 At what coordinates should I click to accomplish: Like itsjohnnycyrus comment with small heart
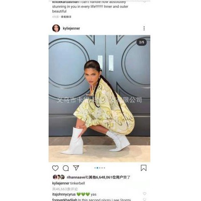[x=145, y=194]
